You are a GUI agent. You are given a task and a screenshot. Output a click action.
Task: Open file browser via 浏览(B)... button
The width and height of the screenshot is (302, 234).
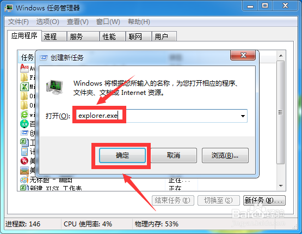[x=225, y=155]
